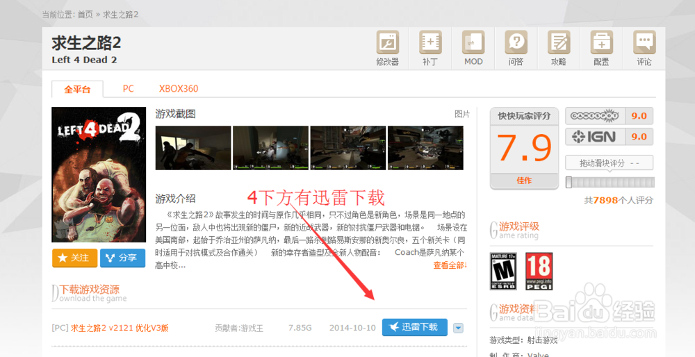Click the ESRB Mature 17+ rating icon

pyautogui.click(x=503, y=271)
